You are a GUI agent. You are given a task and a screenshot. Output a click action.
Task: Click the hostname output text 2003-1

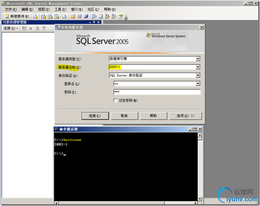click(x=61, y=144)
